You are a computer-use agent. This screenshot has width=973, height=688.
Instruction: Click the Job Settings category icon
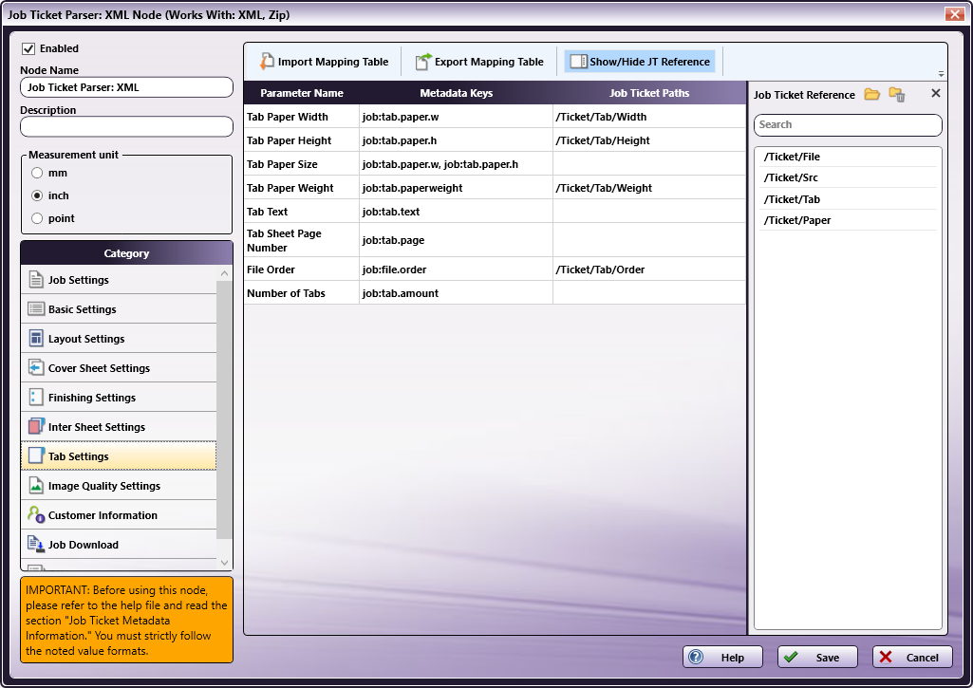[36, 280]
